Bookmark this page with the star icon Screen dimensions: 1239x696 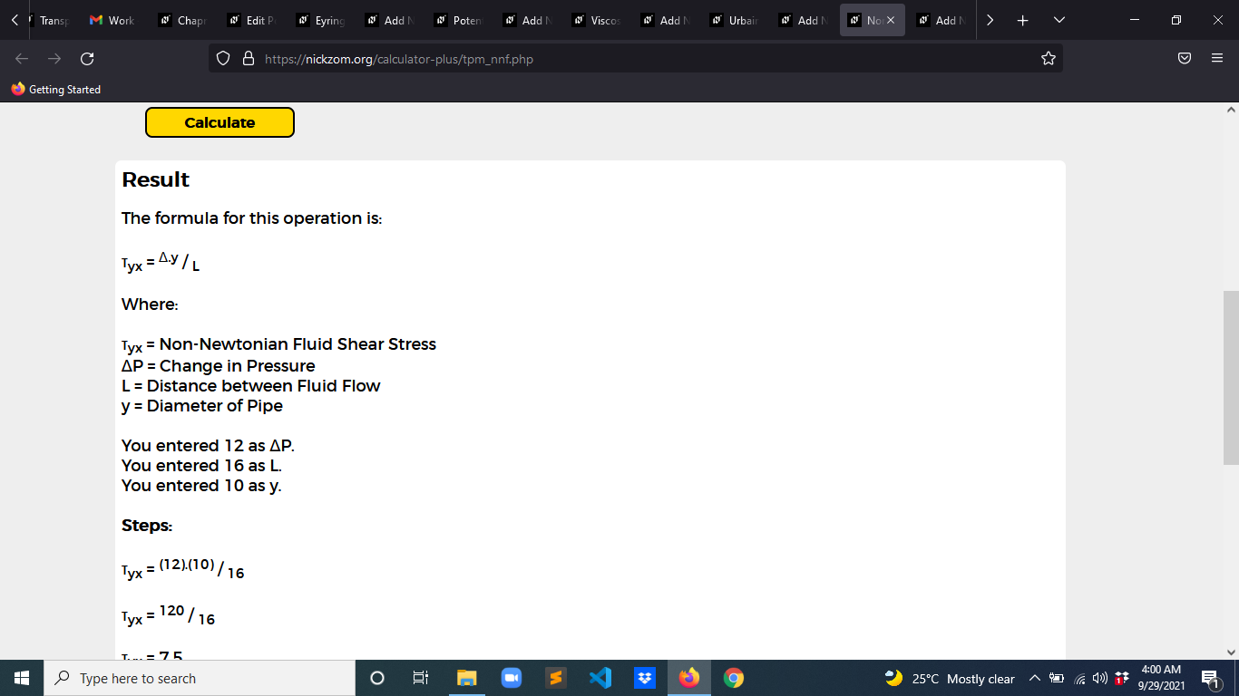coord(1049,59)
